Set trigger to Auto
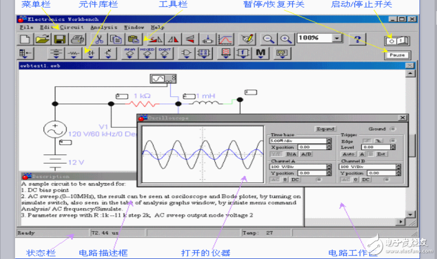The height and width of the screenshot is (259, 437). point(348,154)
